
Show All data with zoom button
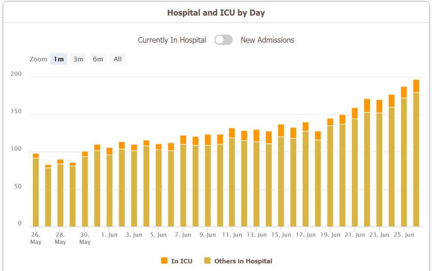(x=118, y=59)
